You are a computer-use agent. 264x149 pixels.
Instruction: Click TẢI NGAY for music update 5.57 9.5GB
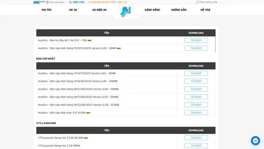tap(196, 112)
